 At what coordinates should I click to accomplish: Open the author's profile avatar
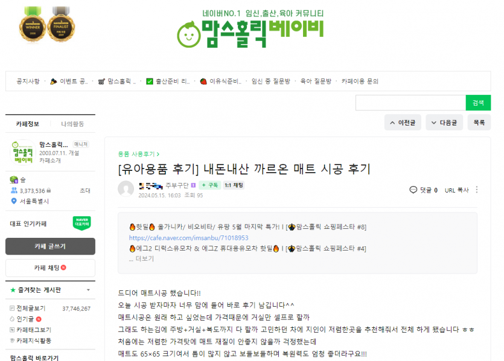pyautogui.click(x=126, y=189)
